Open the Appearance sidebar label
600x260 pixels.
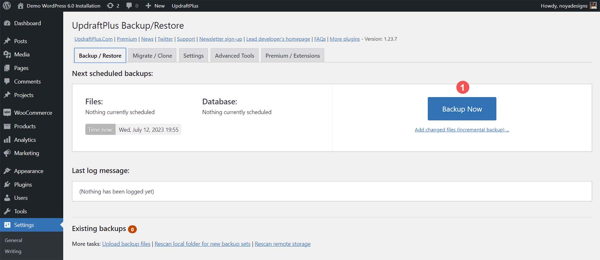coord(29,171)
